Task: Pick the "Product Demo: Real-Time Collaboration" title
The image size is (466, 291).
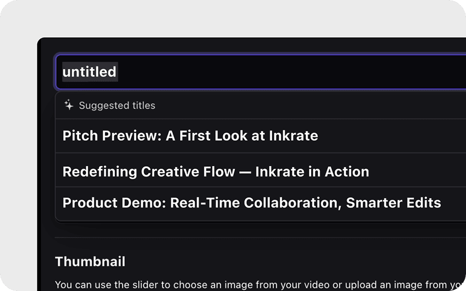Action: coord(251,203)
